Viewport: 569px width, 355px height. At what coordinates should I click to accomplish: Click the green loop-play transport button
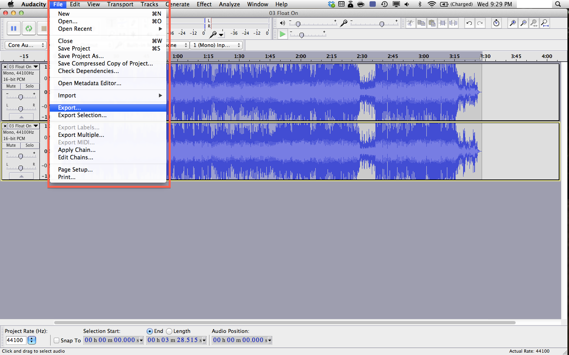[x=28, y=28]
